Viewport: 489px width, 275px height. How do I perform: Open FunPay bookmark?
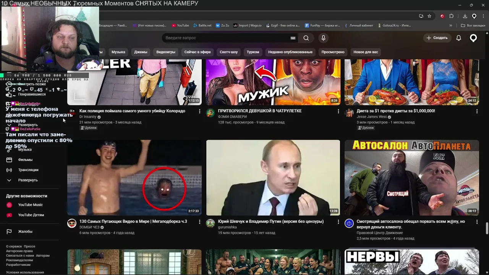[322, 26]
